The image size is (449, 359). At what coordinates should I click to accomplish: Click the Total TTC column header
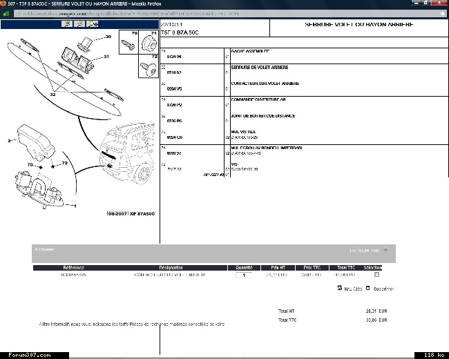click(x=346, y=268)
